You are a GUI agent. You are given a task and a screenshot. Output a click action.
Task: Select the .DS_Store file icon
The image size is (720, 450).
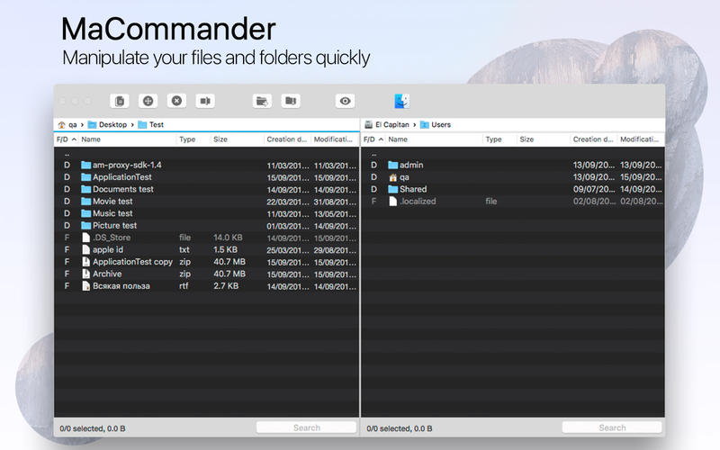85,238
